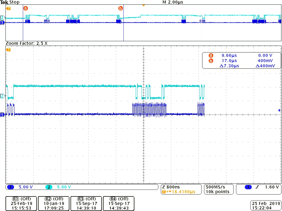Click the orange trigger position triangle at the top
The height and width of the screenshot is (211, 282).
143,5
